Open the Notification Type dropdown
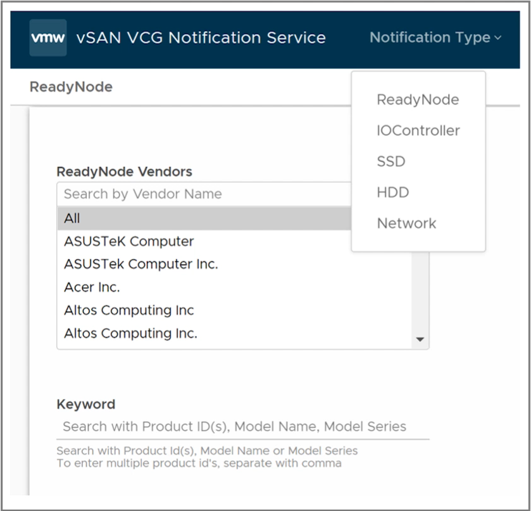The height and width of the screenshot is (511, 531). click(435, 38)
